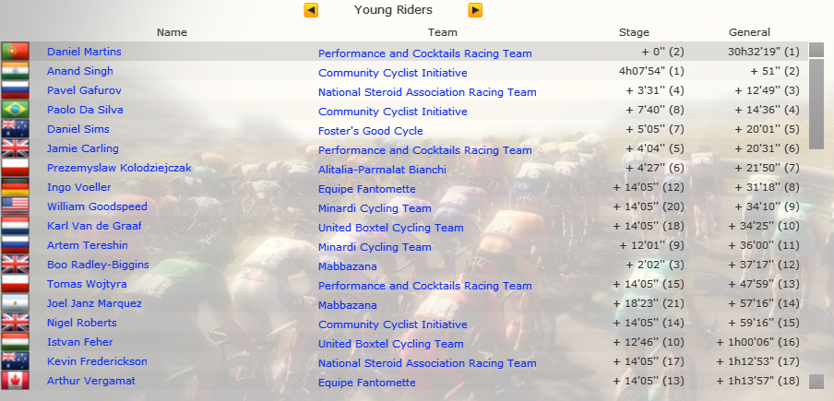Viewport: 834px width, 401px height.
Task: Click the Brazil flag next to Paolo Da Silva
Action: (x=16, y=110)
